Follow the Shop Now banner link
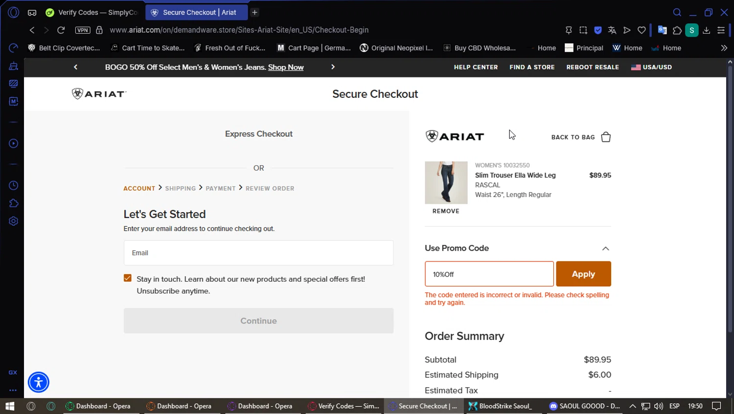 (x=286, y=67)
